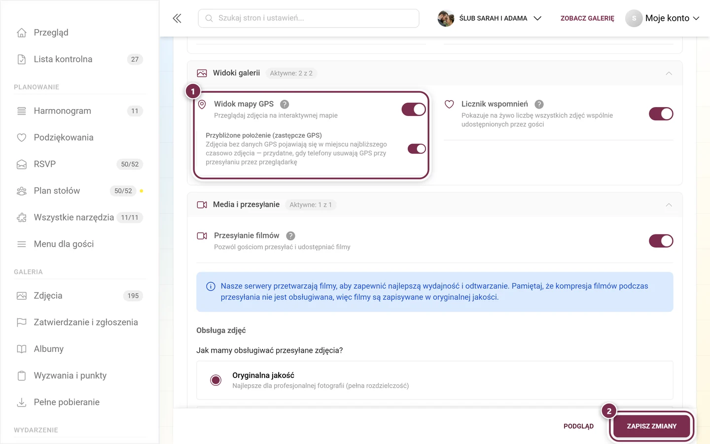Collapse the Widoki galerii section
Viewport: 710px width, 444px height.
[x=669, y=73]
